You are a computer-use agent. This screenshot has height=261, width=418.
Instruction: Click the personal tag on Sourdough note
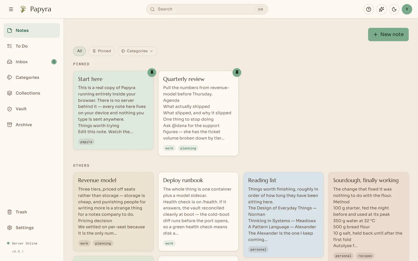343,256
